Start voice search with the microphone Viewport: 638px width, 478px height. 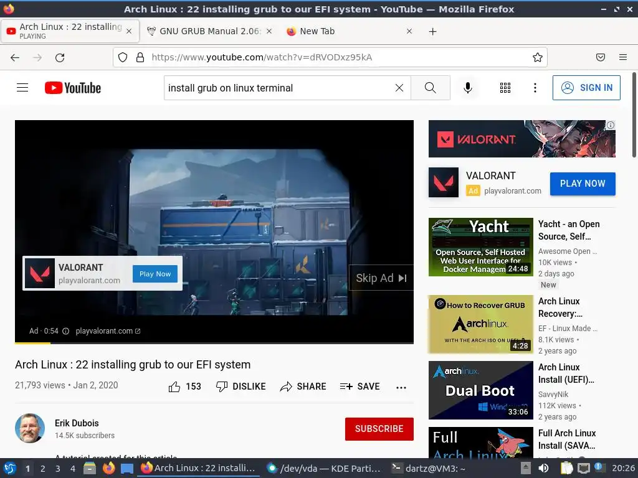click(467, 88)
